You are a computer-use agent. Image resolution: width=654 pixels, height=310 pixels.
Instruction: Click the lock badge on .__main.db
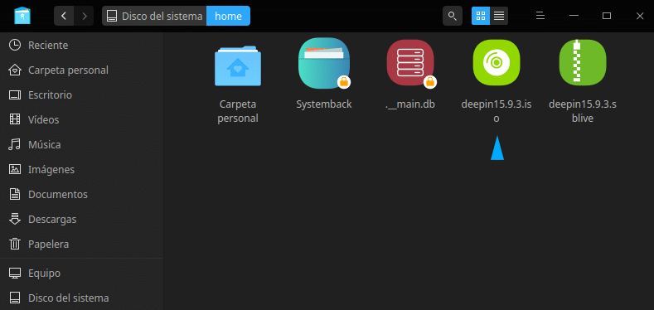(x=430, y=82)
